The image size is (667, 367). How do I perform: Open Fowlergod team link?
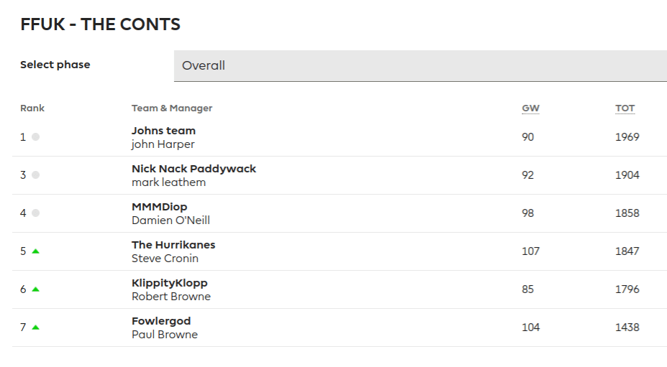click(x=161, y=321)
